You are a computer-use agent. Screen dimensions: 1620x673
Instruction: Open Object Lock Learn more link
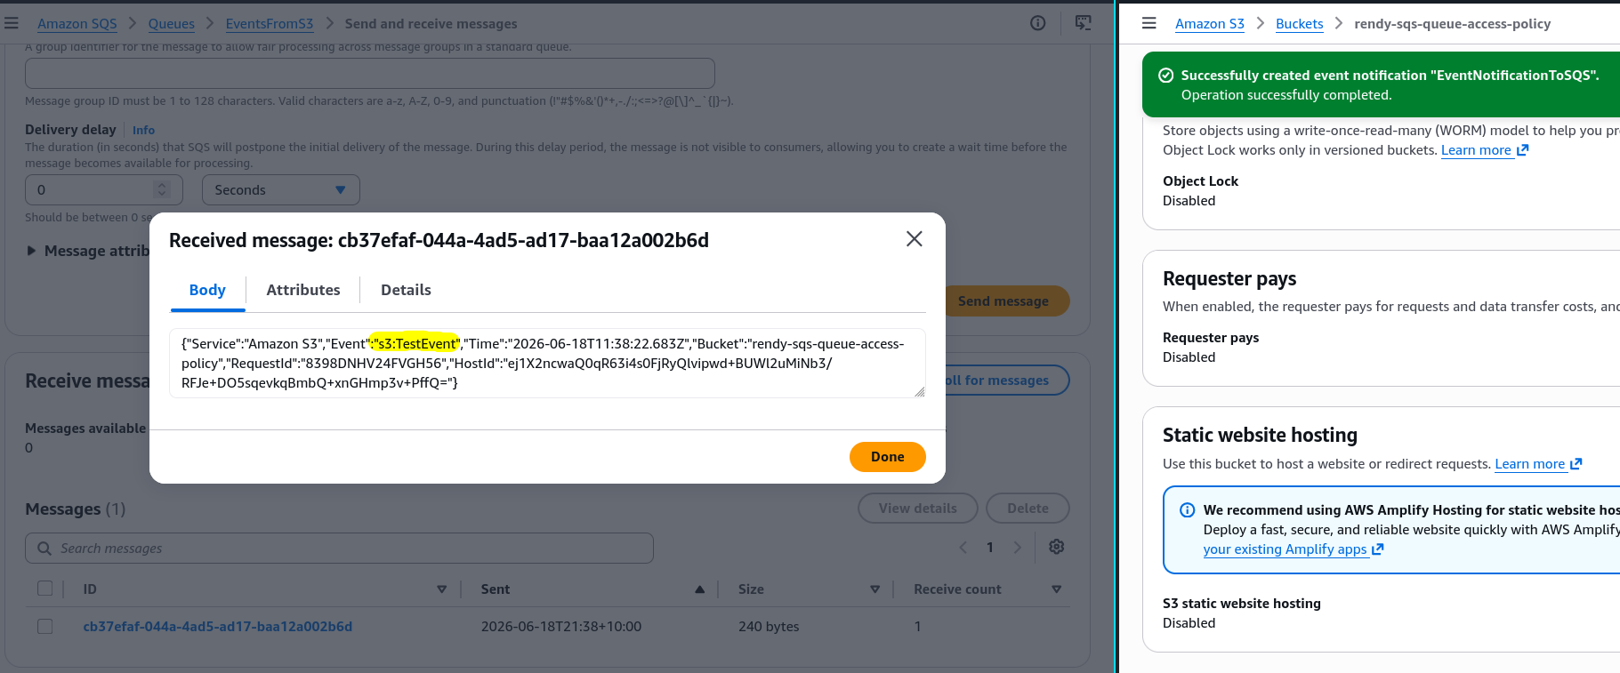point(1476,150)
